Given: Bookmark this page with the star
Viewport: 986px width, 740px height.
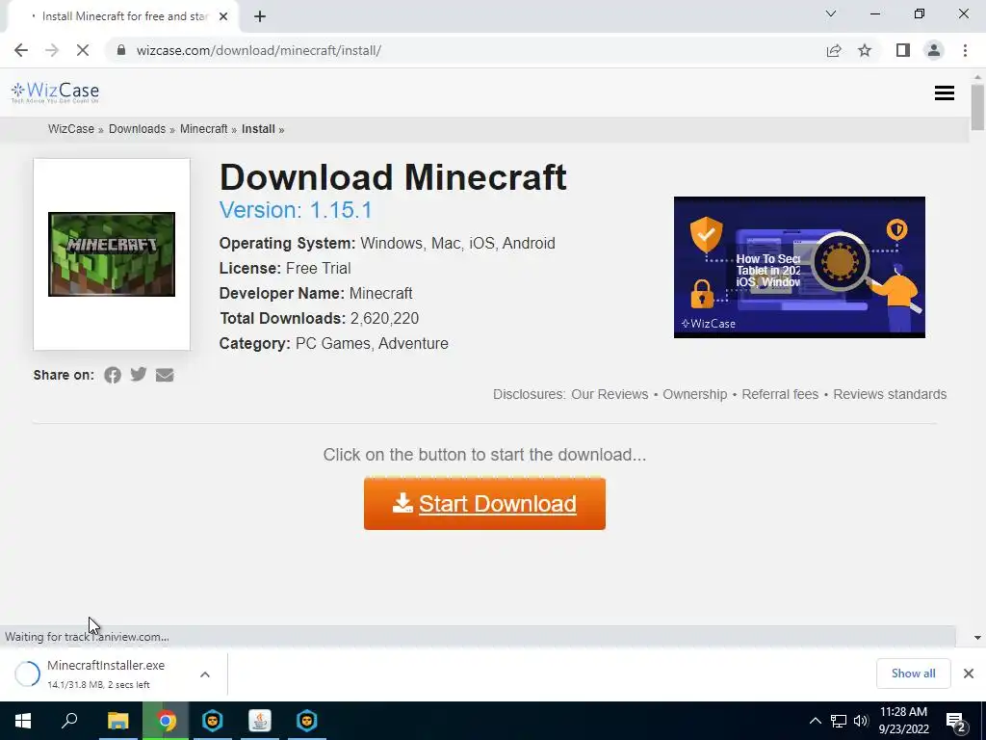Looking at the screenshot, I should pyautogui.click(x=865, y=50).
